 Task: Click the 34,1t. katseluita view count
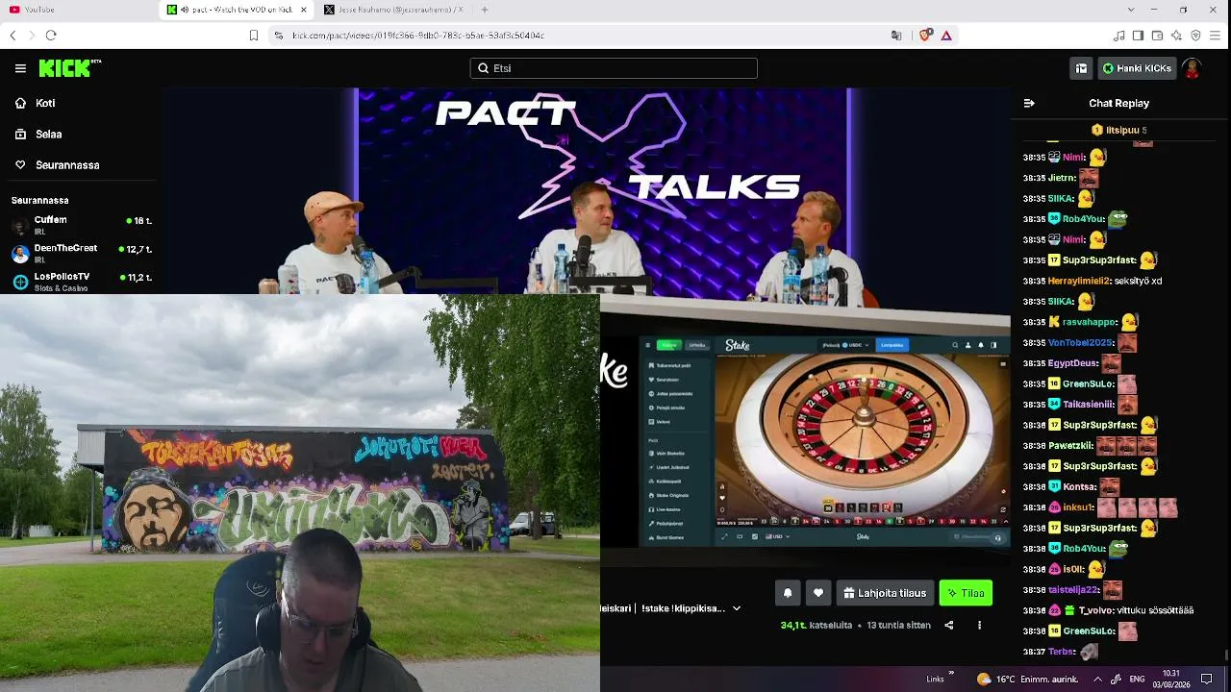click(816, 625)
